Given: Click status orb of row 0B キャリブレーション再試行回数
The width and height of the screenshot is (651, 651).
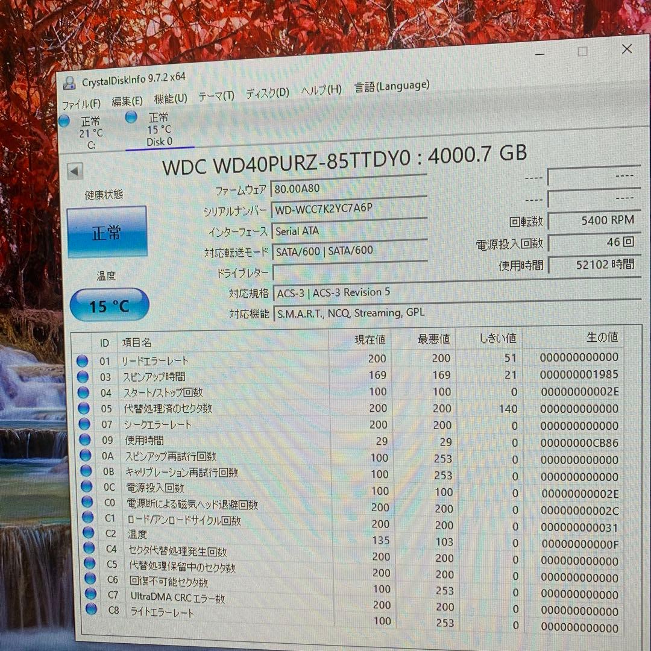Looking at the screenshot, I should click(86, 471).
